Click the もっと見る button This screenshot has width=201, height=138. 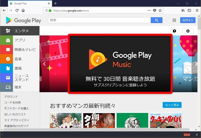pos(172,105)
